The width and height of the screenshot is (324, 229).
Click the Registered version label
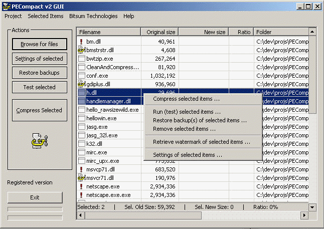(x=30, y=182)
